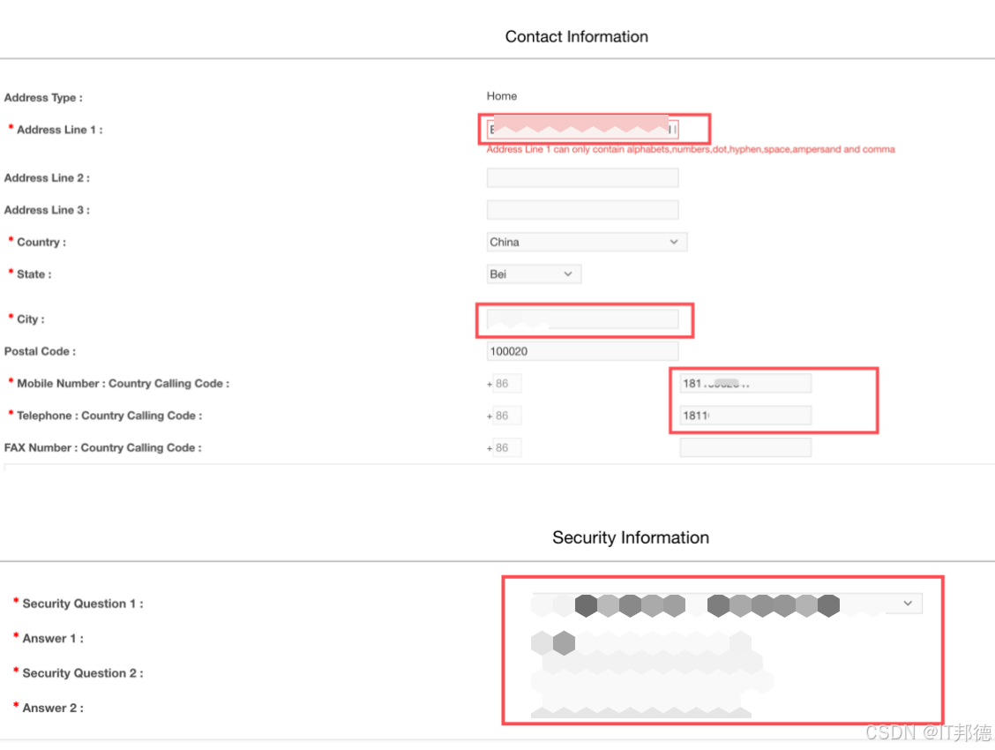995x750 pixels.
Task: Focus the Mobile Number input field
Action: (x=745, y=384)
